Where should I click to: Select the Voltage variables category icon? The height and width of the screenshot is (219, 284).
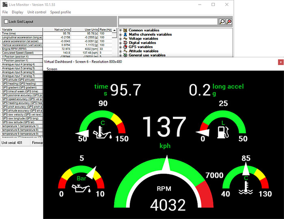(x=125, y=38)
